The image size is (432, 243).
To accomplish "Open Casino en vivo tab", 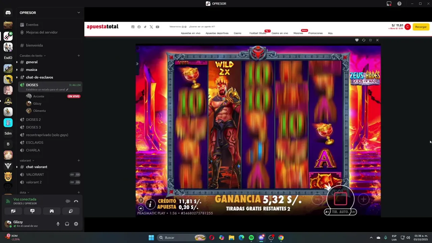I will (x=280, y=33).
